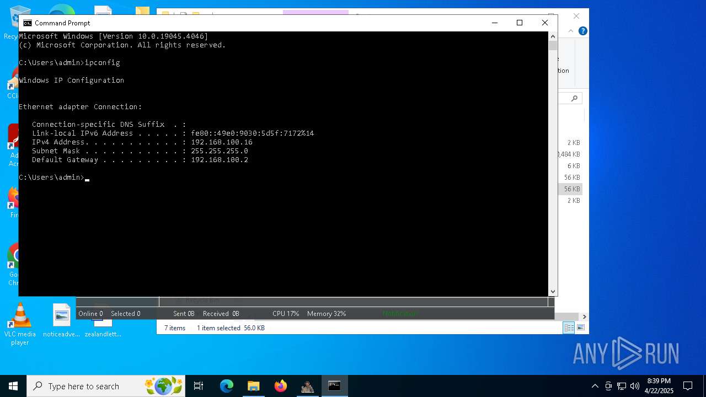Click the typed 'ipconfig' command line
Image resolution: width=706 pixels, height=397 pixels.
coord(69,63)
